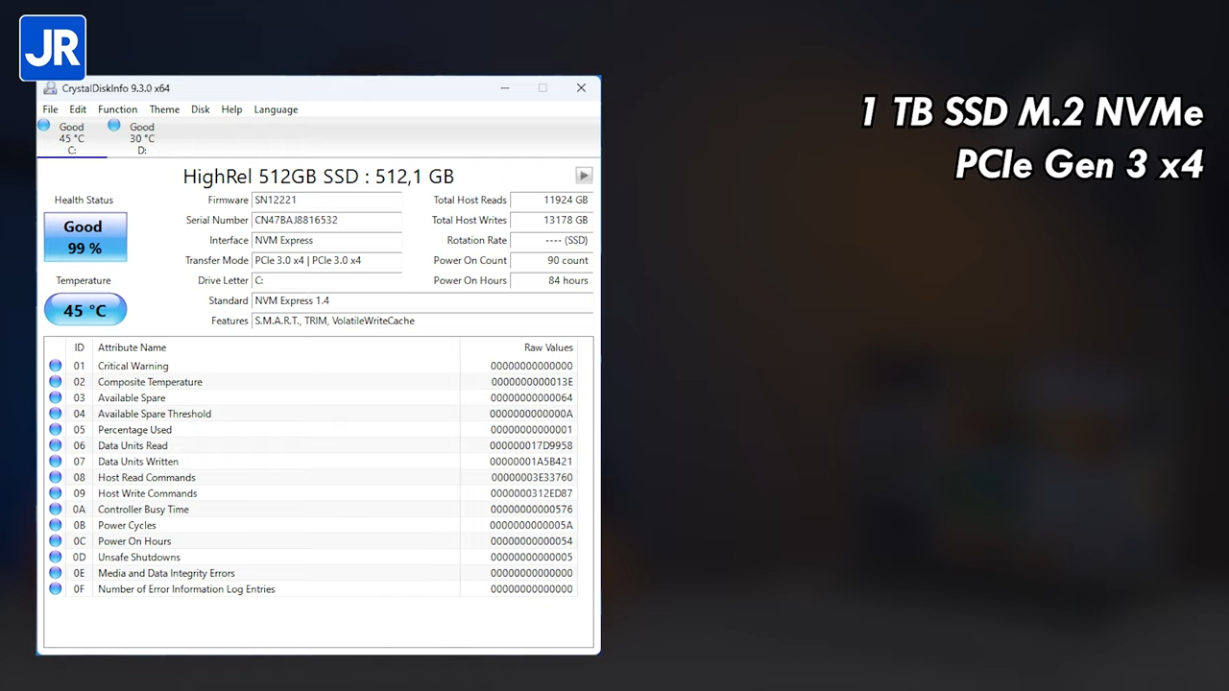Image resolution: width=1229 pixels, height=691 pixels.
Task: Click the Power On Hours value 84 hours
Action: point(551,280)
